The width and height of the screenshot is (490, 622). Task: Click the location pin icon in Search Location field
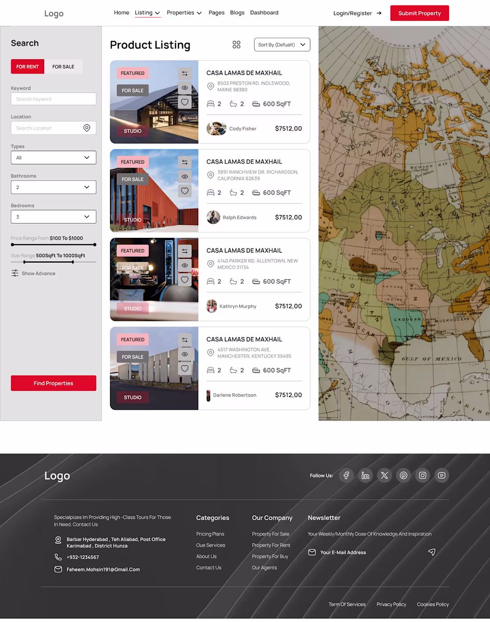(x=87, y=128)
